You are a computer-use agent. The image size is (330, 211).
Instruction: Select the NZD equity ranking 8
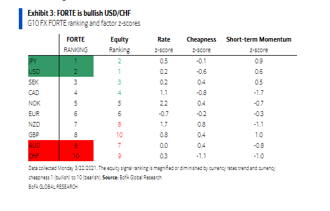(119, 124)
